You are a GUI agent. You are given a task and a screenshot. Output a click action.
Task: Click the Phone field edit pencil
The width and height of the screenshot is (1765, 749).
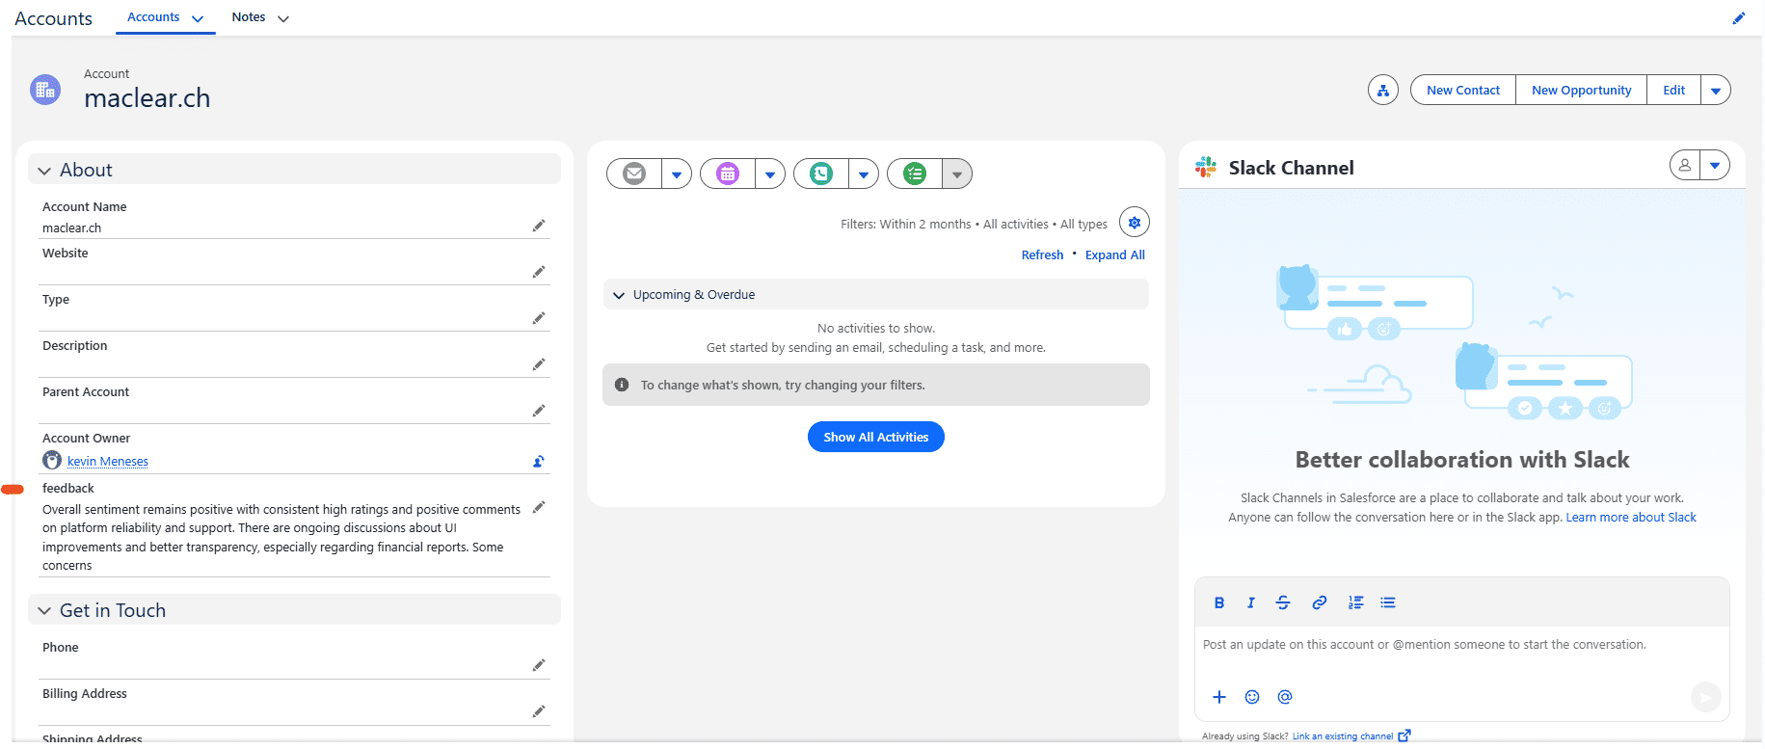(539, 665)
